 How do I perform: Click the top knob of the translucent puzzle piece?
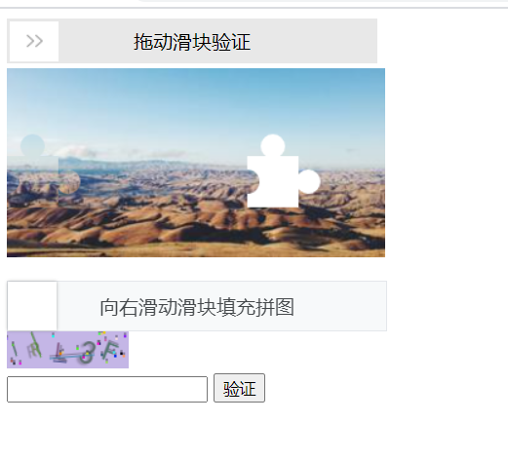[x=32, y=146]
